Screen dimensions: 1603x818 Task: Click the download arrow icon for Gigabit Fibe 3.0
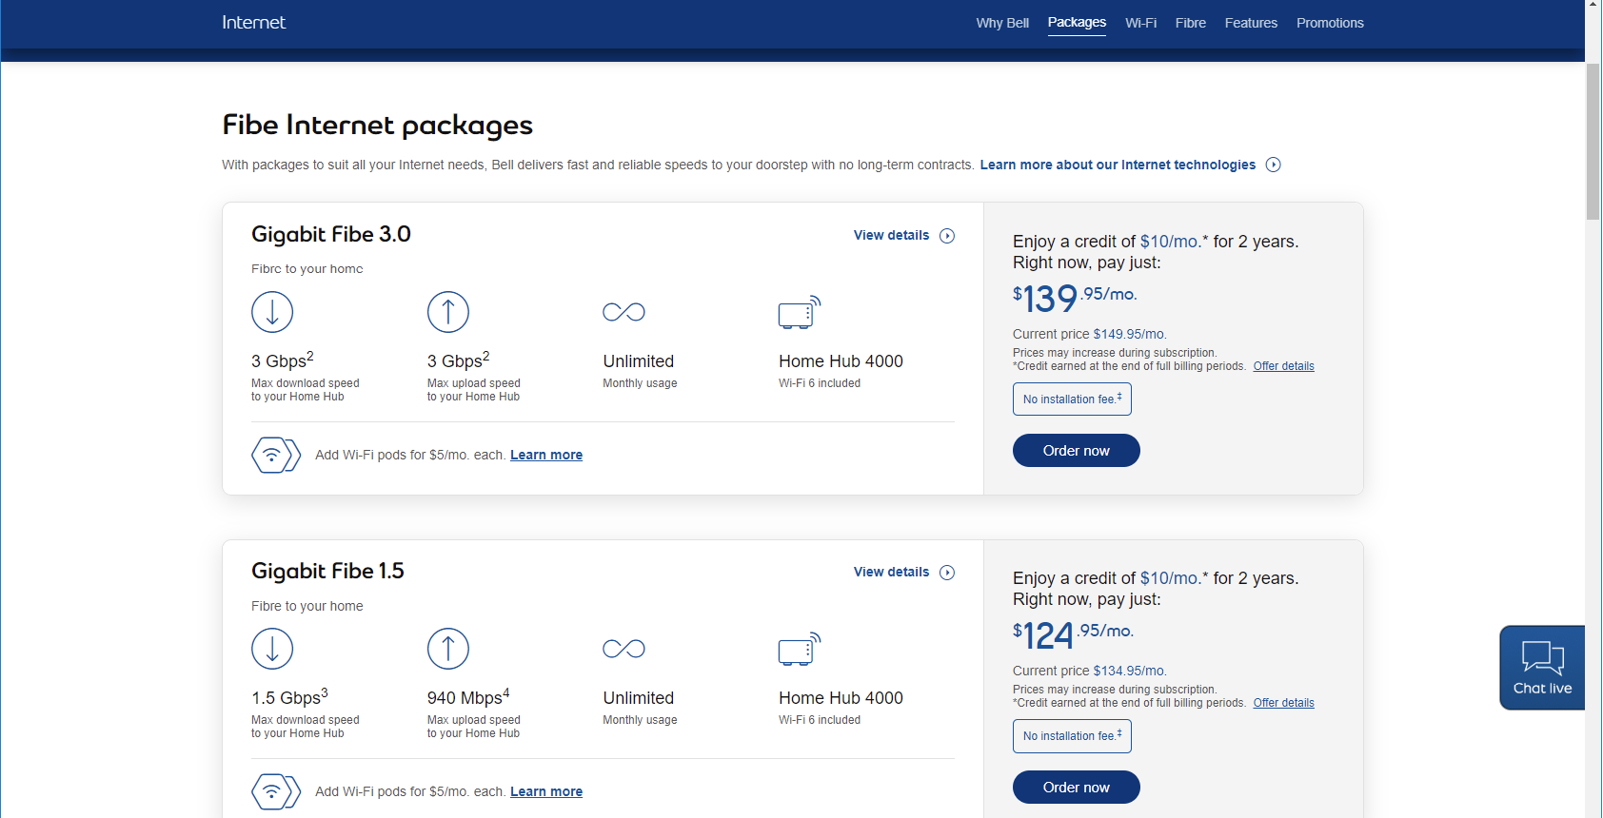click(272, 312)
